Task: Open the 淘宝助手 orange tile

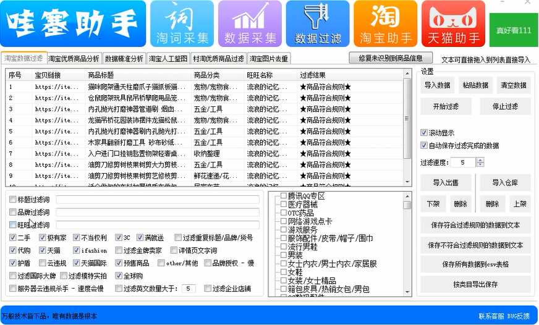Action: [385, 23]
